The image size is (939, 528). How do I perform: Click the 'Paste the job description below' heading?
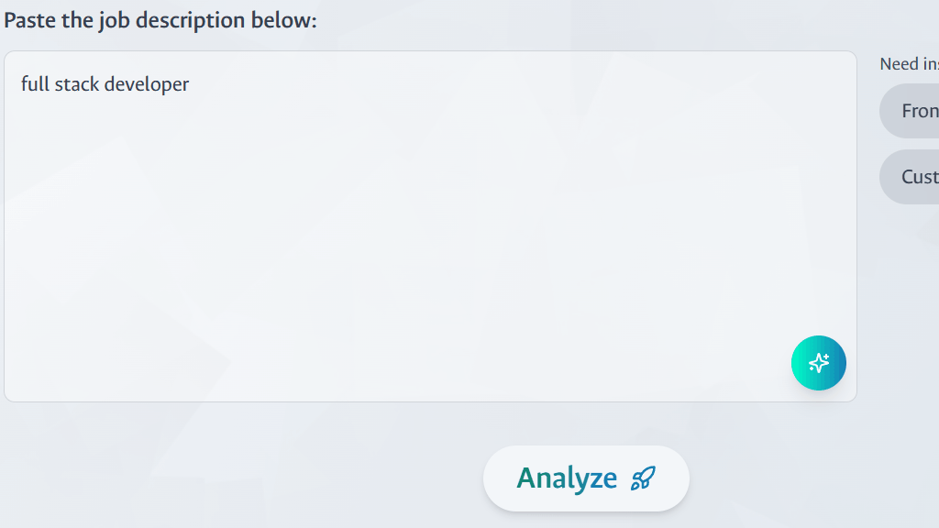pos(160,18)
